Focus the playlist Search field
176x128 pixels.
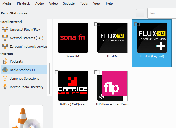(x=162, y=13)
